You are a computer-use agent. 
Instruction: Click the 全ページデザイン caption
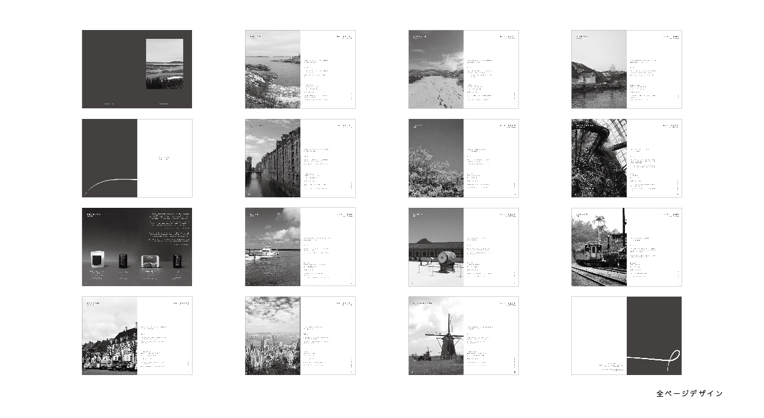[x=689, y=393]
